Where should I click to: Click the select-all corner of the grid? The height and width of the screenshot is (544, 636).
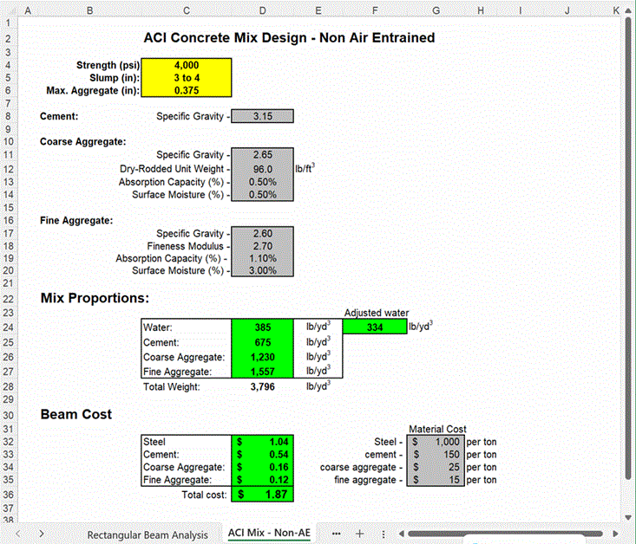pos(10,11)
